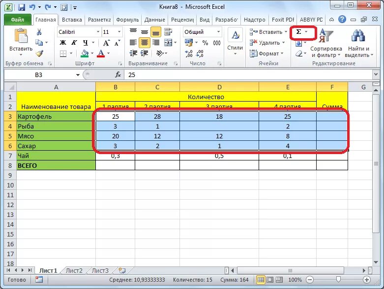Open Найти и выделить menu

point(359,43)
